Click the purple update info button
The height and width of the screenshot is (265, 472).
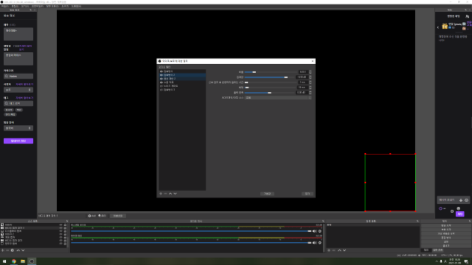point(18,141)
